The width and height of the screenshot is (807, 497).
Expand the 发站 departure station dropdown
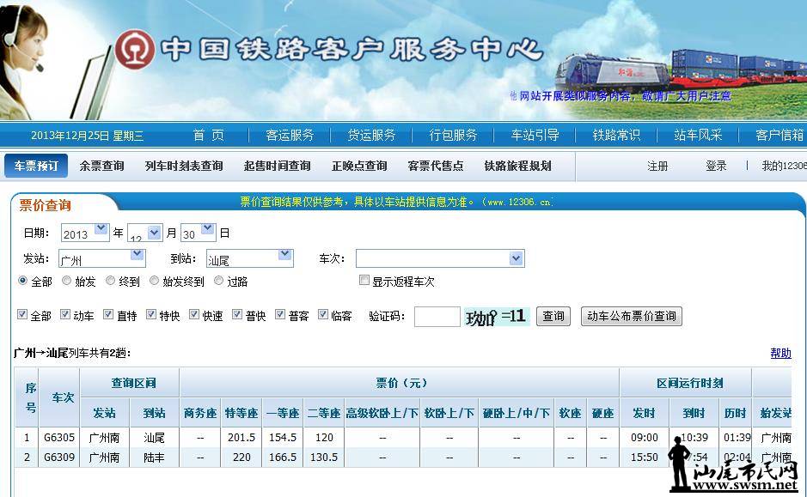pyautogui.click(x=102, y=258)
